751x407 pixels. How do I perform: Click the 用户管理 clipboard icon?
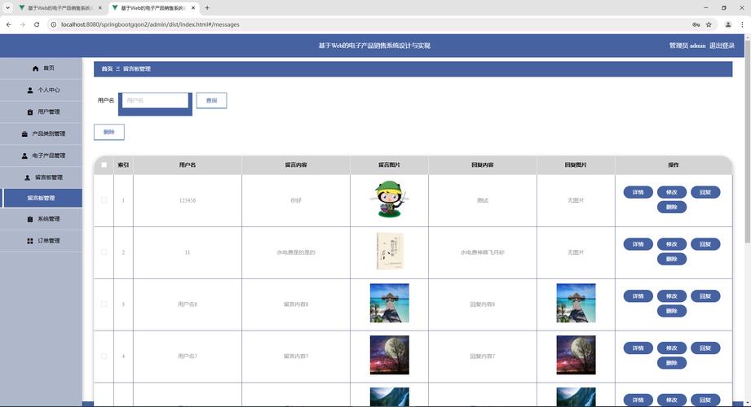click(29, 112)
